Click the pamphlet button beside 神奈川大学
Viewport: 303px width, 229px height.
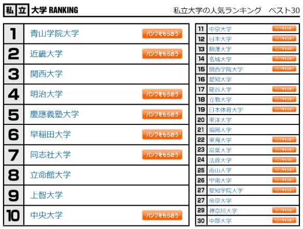pyautogui.click(x=284, y=210)
